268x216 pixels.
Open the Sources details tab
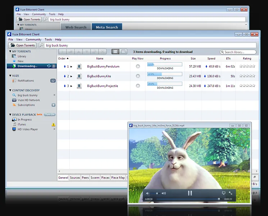click(x=75, y=178)
